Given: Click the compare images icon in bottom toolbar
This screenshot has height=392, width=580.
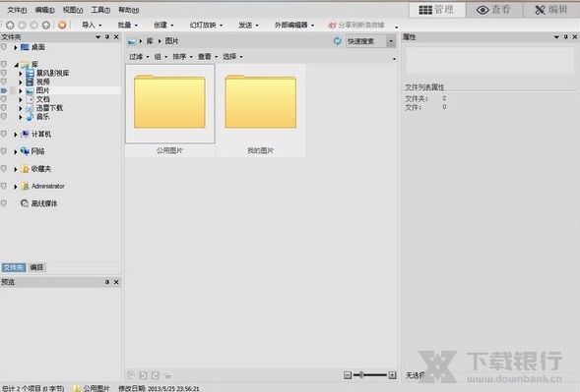Looking at the screenshot, I should 167,375.
